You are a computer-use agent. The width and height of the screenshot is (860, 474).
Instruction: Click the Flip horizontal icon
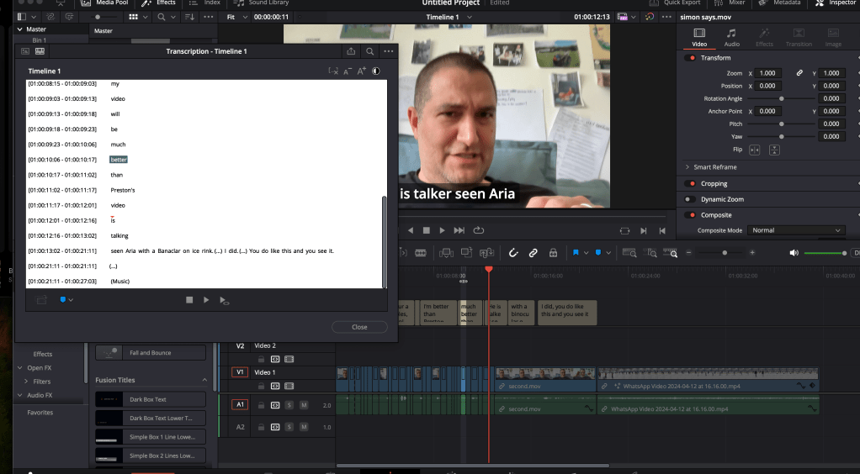[755, 150]
